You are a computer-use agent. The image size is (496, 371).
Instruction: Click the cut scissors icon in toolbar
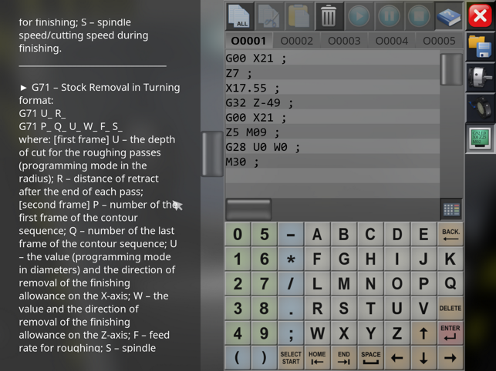270,16
